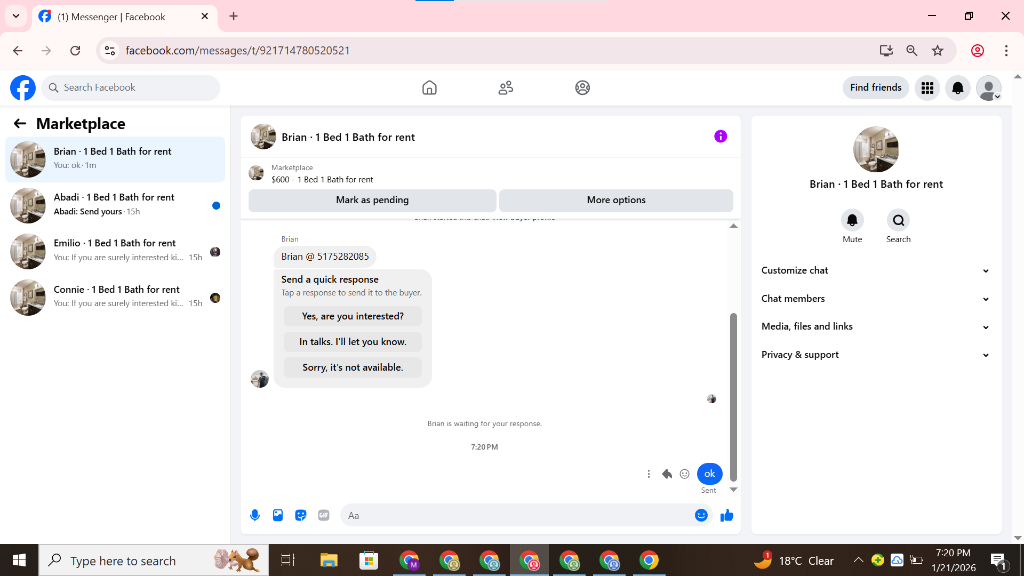The image size is (1024, 576).
Task: Send a thumbs-up like
Action: [727, 515]
